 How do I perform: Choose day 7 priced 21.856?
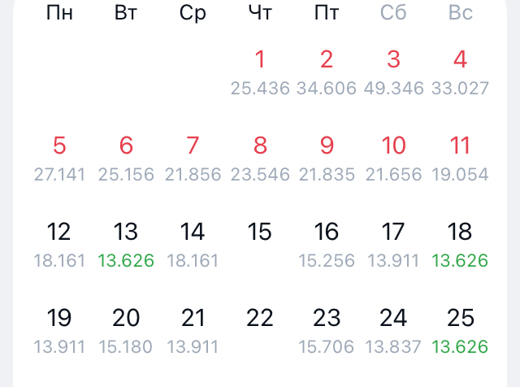(x=193, y=157)
